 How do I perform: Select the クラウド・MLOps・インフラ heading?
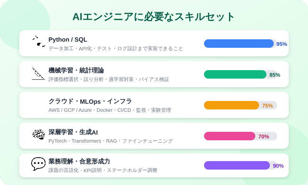click(90, 101)
